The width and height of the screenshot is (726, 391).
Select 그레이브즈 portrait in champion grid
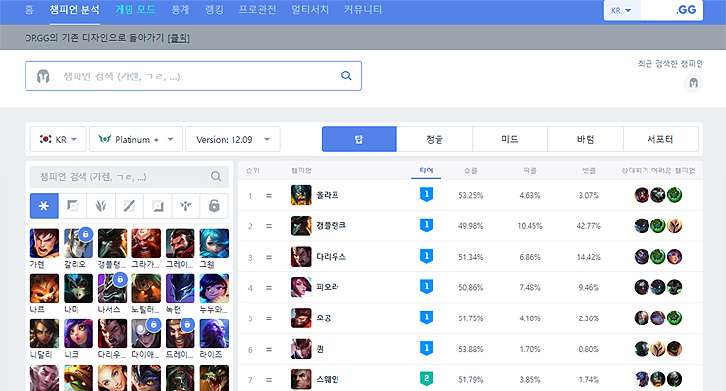click(181, 243)
